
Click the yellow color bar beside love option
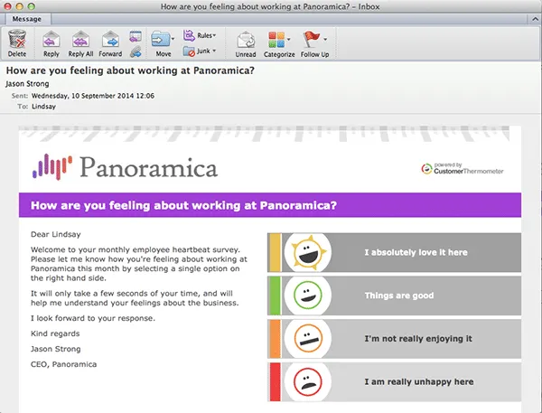click(x=276, y=252)
